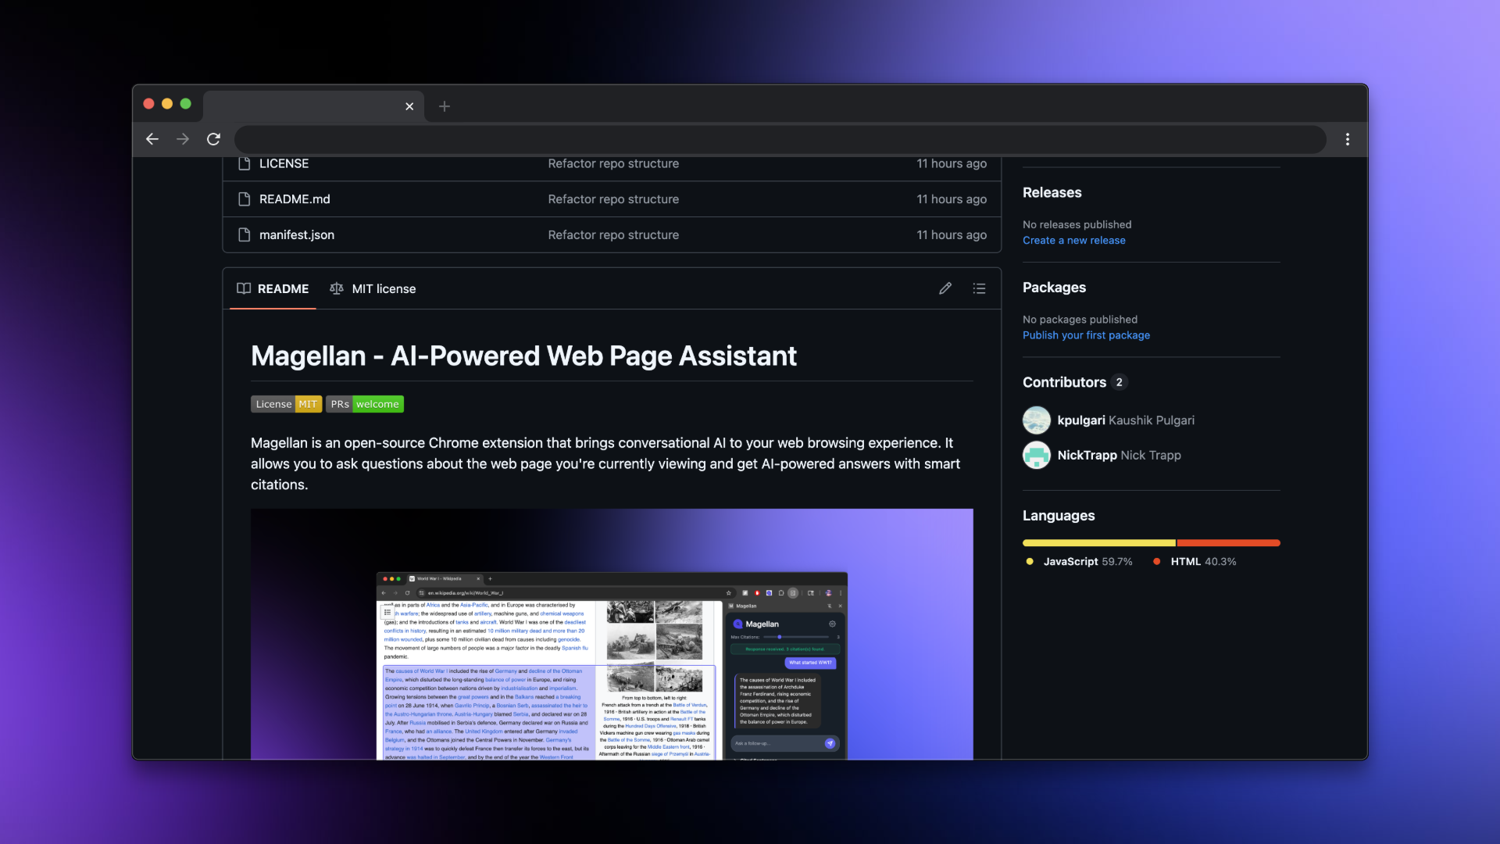Open LICENSE row's Refactor repo structure commit
This screenshot has height=844, width=1500.
613,163
